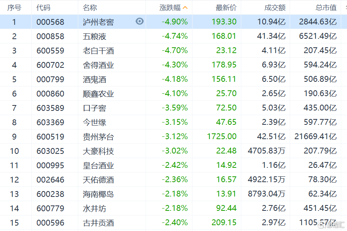
Task: Click stock code 002646
Action: coord(50,180)
